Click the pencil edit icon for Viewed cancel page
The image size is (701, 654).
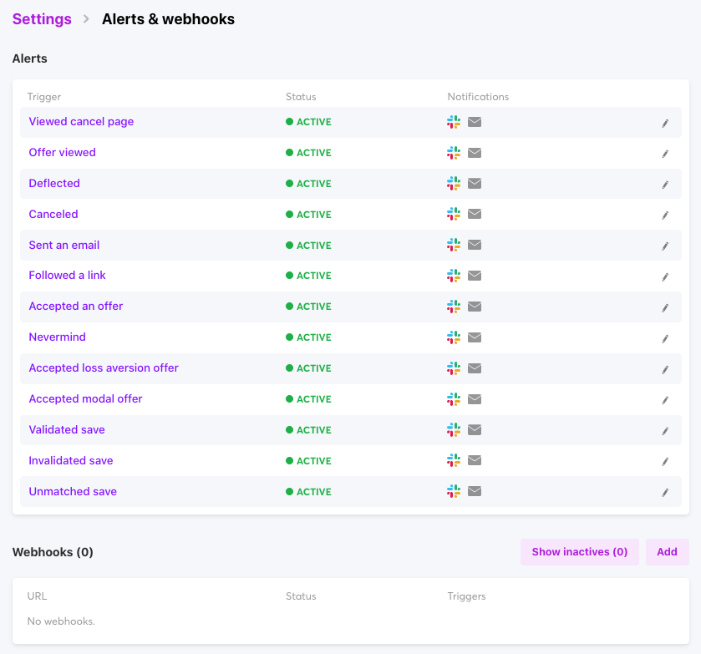(x=665, y=123)
